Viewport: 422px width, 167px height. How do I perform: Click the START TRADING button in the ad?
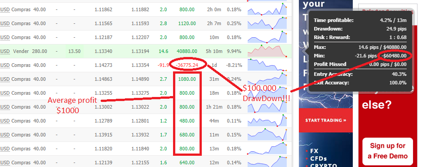point(326,120)
